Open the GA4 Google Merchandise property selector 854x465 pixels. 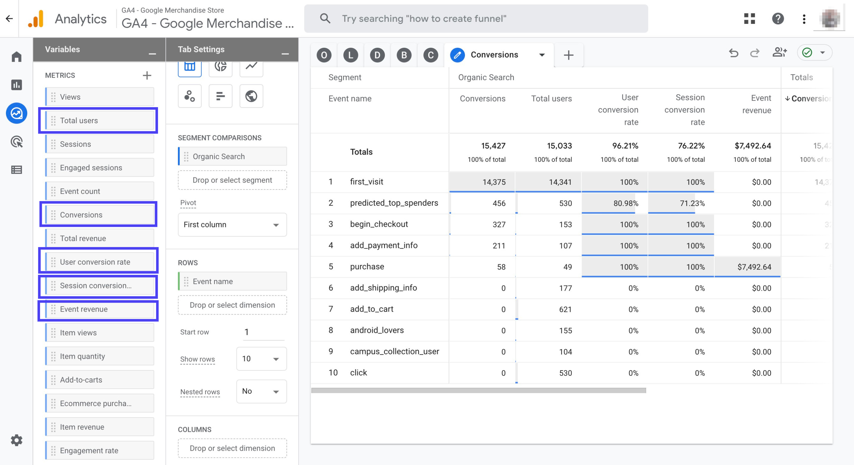click(208, 19)
